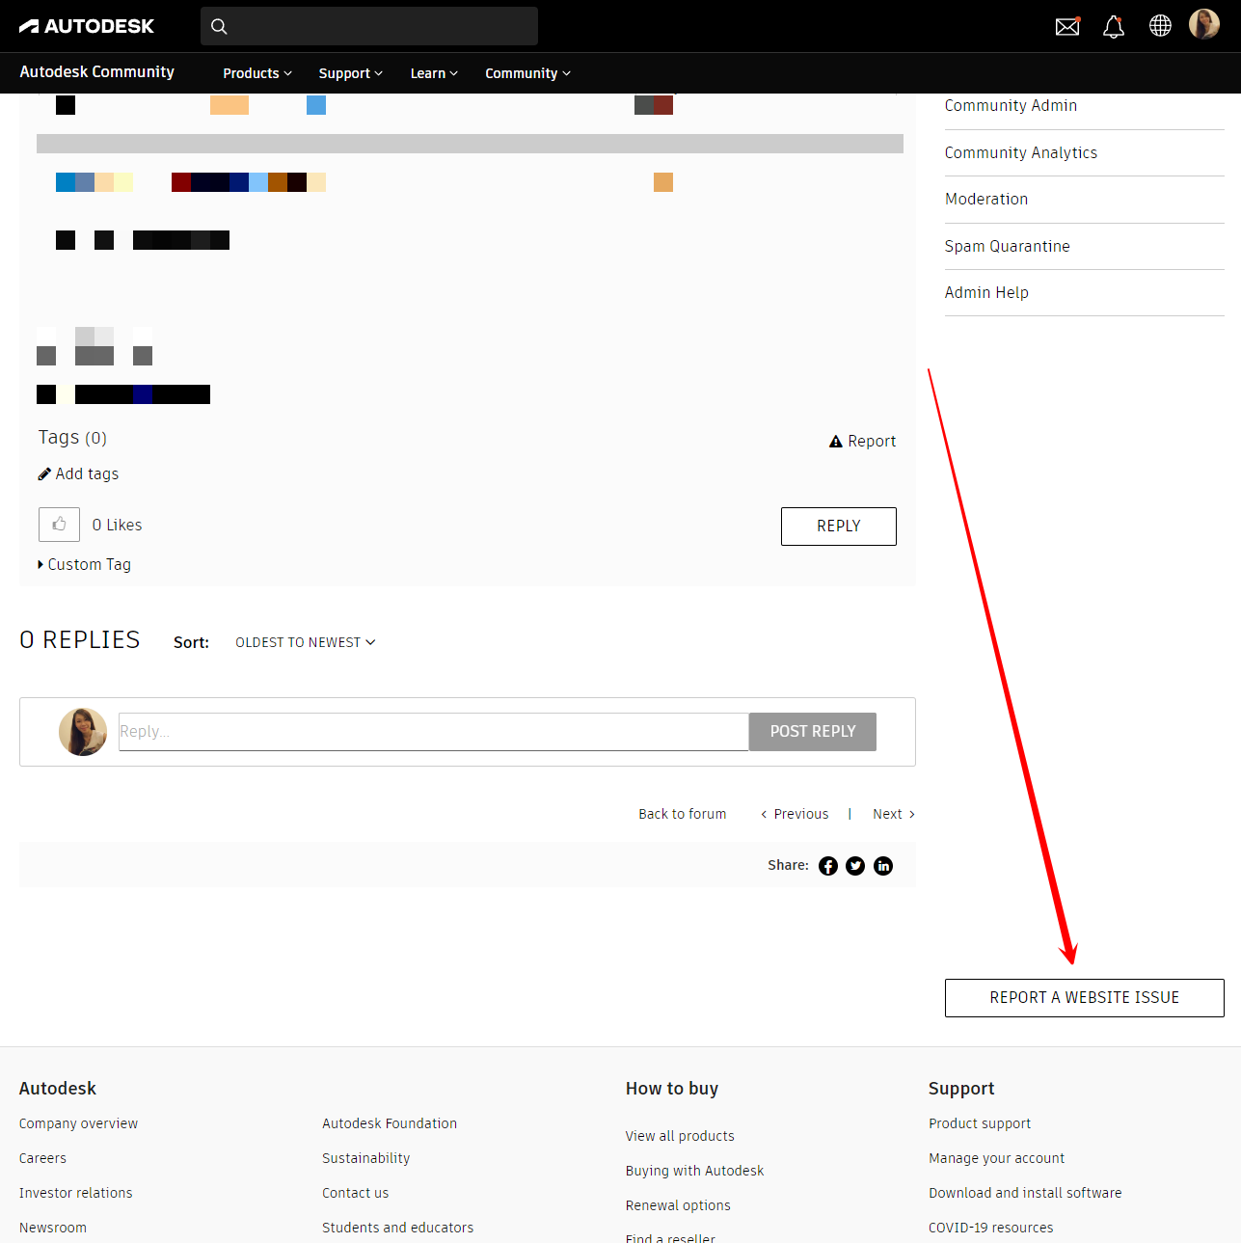Viewport: 1241px width, 1243px height.
Task: Click Report a Website Issue
Action: tap(1083, 997)
